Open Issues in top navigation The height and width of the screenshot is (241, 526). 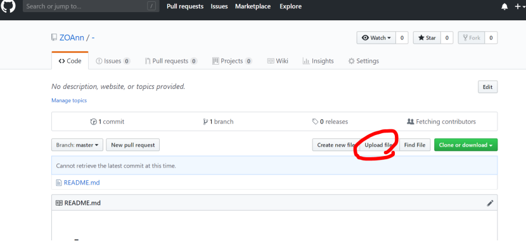219,6
